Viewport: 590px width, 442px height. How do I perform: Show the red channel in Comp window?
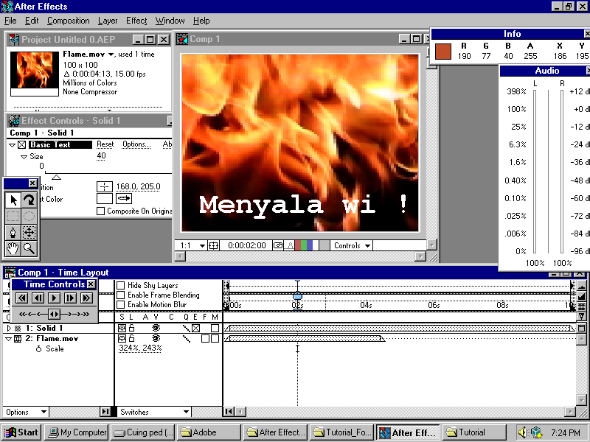point(298,245)
